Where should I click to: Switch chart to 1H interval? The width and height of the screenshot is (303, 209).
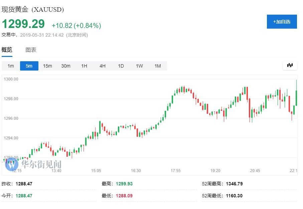click(x=84, y=66)
